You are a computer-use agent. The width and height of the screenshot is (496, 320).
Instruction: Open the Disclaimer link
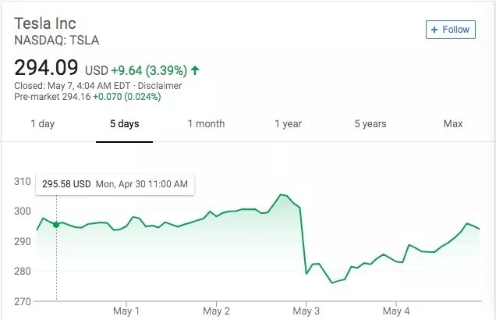[x=162, y=85]
